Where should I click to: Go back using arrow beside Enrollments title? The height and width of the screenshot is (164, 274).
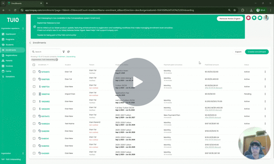(30, 43)
